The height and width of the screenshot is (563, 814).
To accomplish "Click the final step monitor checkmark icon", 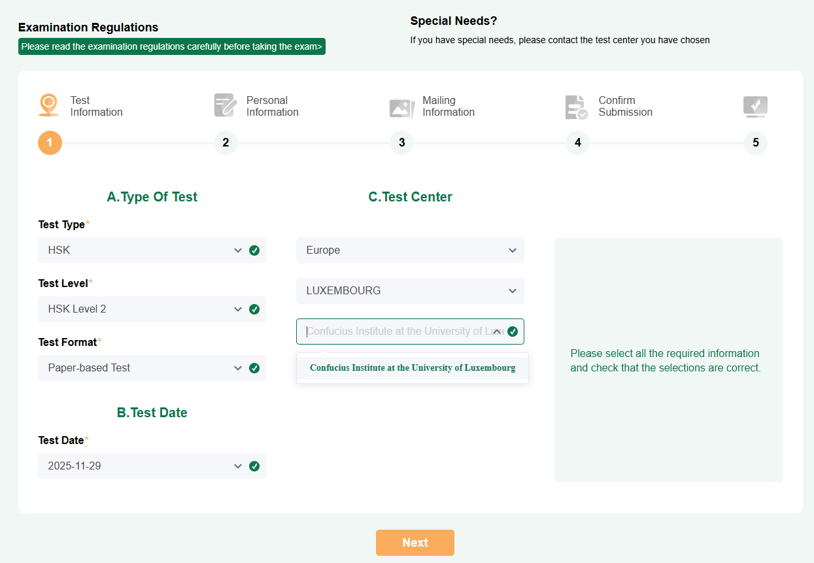I will (755, 107).
